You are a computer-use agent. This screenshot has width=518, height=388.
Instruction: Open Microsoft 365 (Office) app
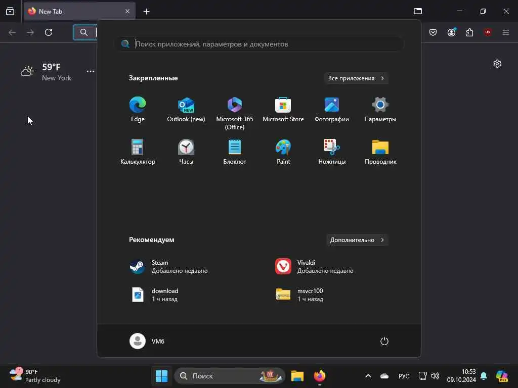235,114
